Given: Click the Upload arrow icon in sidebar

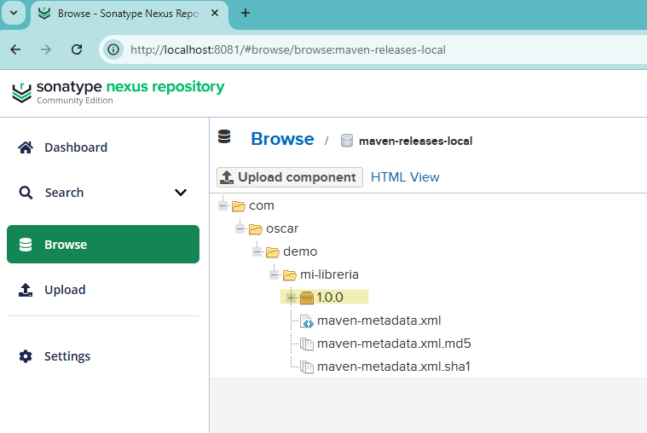Looking at the screenshot, I should [x=26, y=290].
